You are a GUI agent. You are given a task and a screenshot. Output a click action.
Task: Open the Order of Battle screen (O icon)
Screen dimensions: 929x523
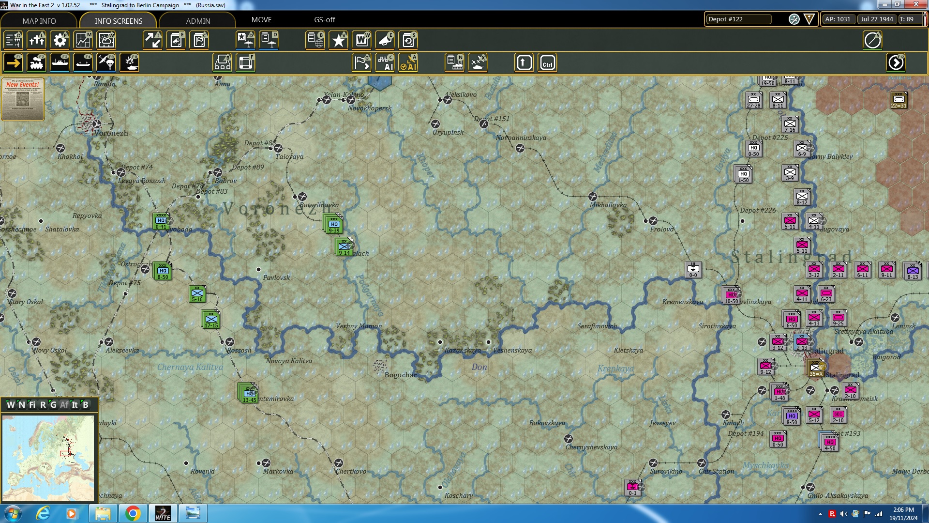pos(14,40)
